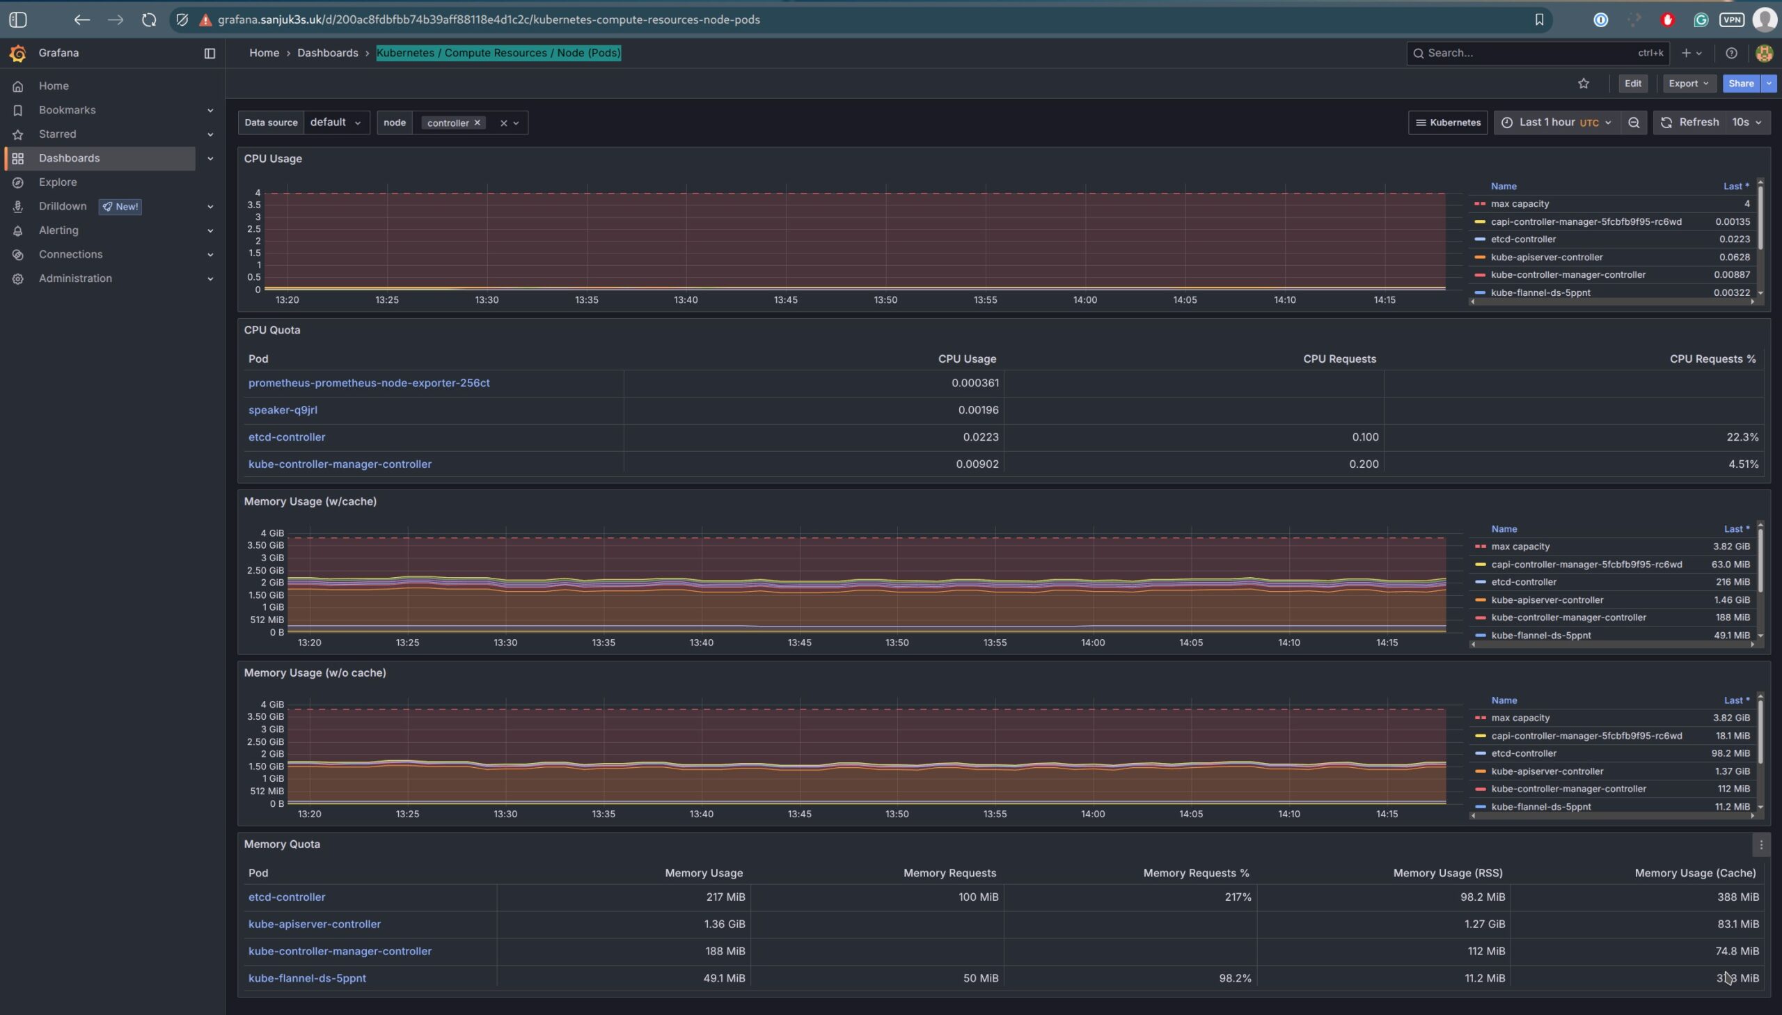Expand the Administration sidebar section
The width and height of the screenshot is (1782, 1015).
(210, 279)
